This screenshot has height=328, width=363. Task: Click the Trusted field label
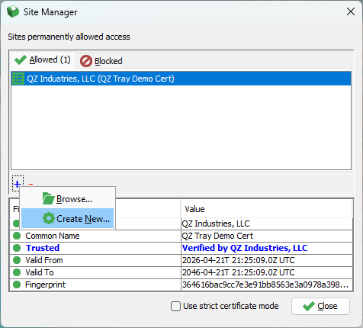coord(43,248)
